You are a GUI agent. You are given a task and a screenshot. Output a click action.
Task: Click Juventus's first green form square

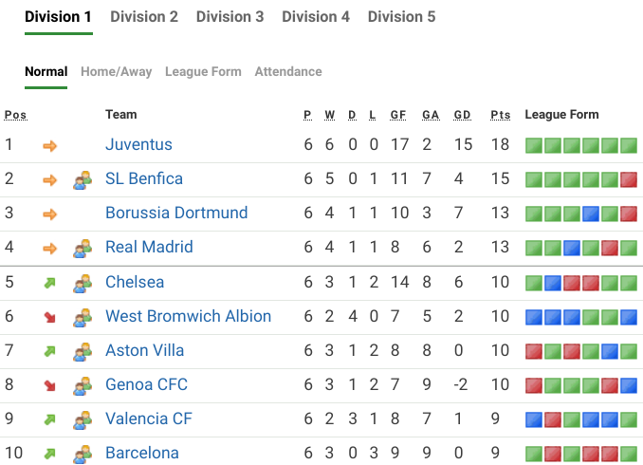tap(534, 145)
